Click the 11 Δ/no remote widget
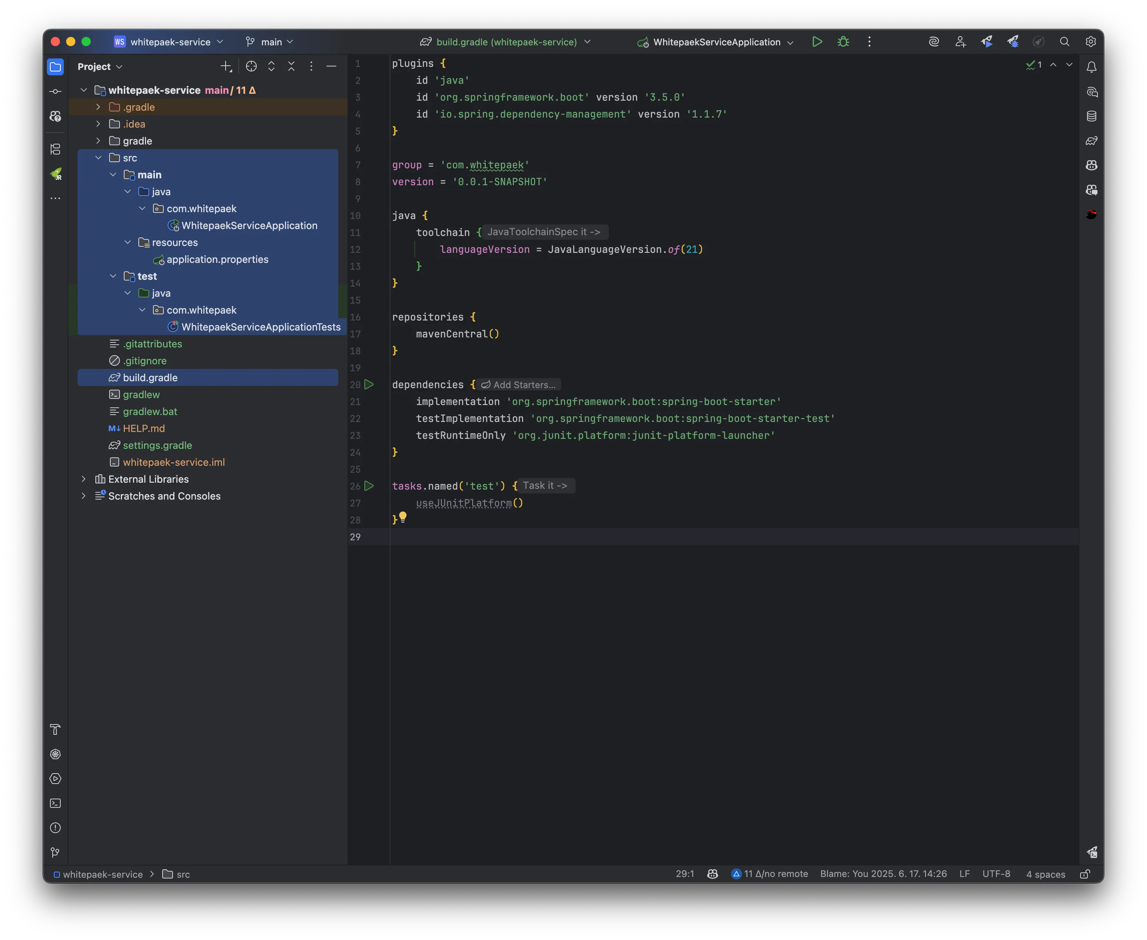The image size is (1147, 940). click(770, 874)
